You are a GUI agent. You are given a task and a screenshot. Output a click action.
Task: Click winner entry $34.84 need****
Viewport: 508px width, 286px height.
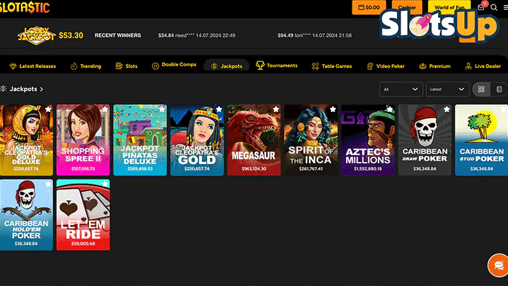click(197, 36)
